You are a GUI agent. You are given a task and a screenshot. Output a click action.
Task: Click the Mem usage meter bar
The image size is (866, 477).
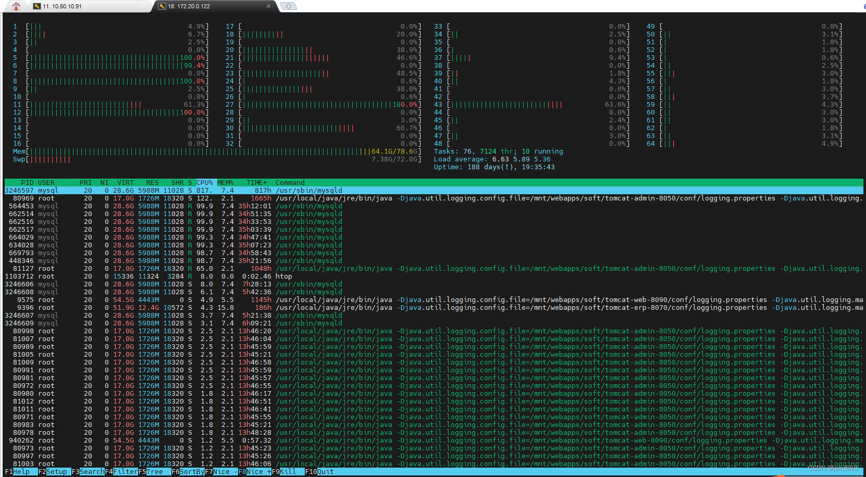[217, 152]
